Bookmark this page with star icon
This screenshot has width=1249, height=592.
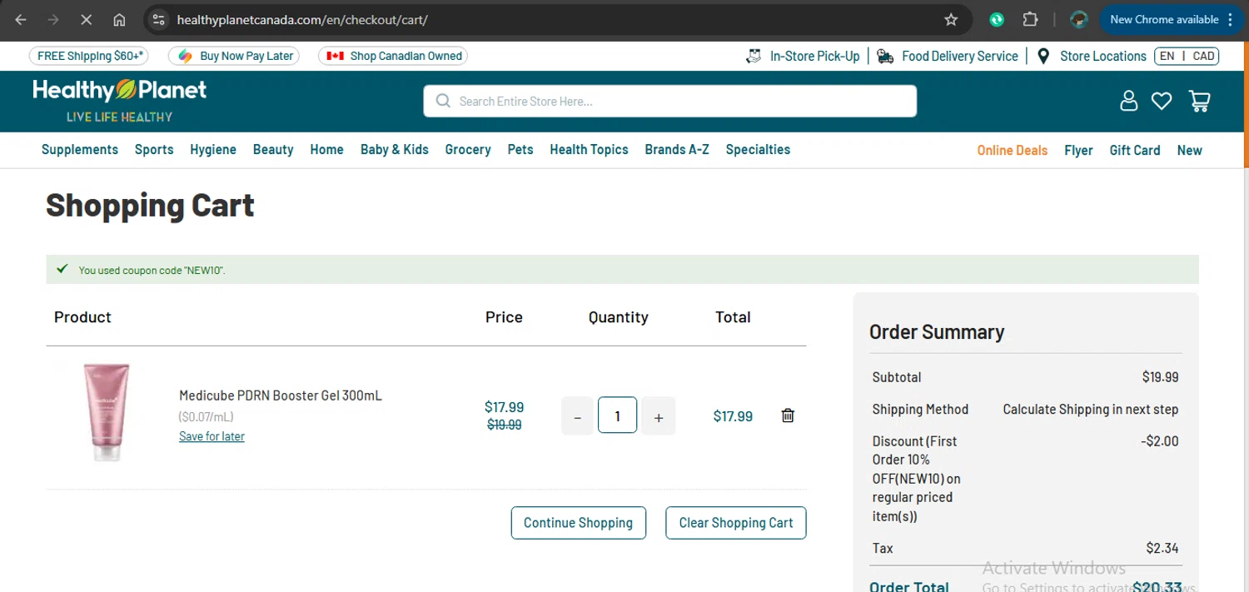click(x=951, y=19)
